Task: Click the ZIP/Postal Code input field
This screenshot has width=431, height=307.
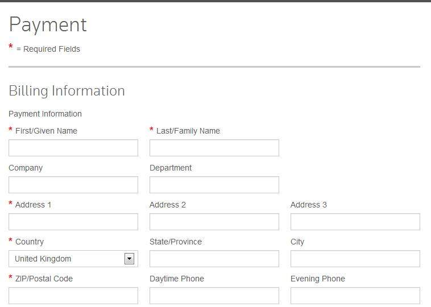Action: coord(73,296)
